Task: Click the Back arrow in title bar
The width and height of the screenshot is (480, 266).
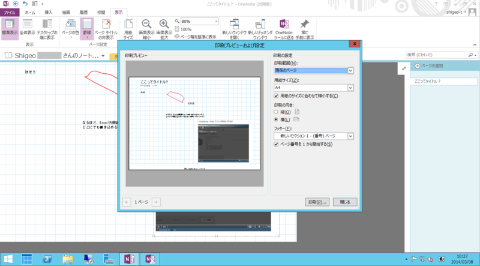Action: tap(16, 4)
